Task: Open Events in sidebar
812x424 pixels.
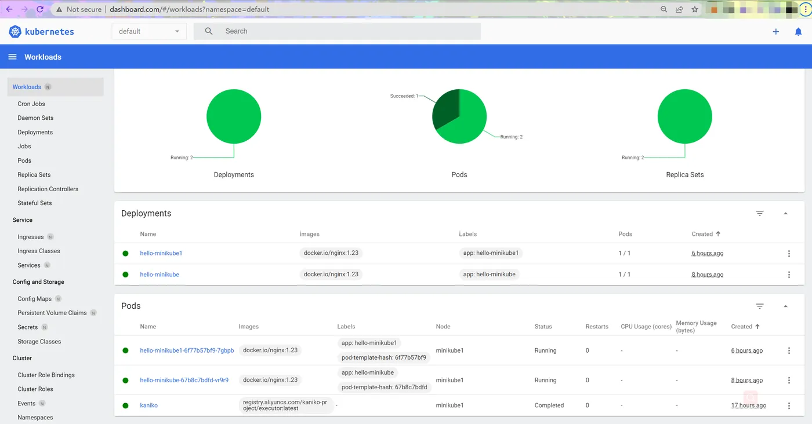Action: click(x=27, y=403)
